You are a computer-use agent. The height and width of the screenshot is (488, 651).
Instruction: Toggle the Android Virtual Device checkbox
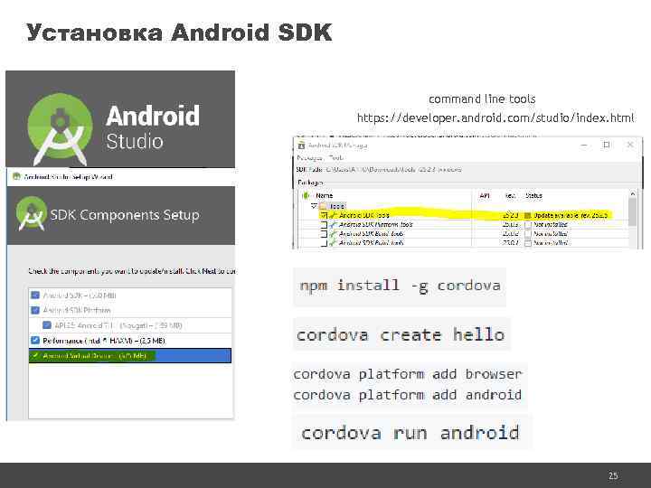(x=35, y=356)
